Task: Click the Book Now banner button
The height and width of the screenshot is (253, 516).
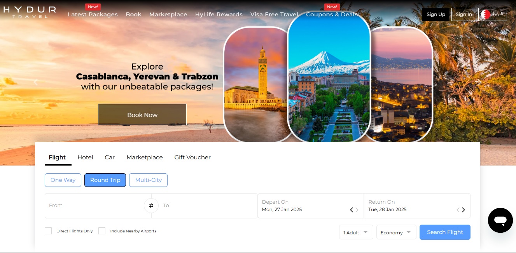Action: [142, 115]
